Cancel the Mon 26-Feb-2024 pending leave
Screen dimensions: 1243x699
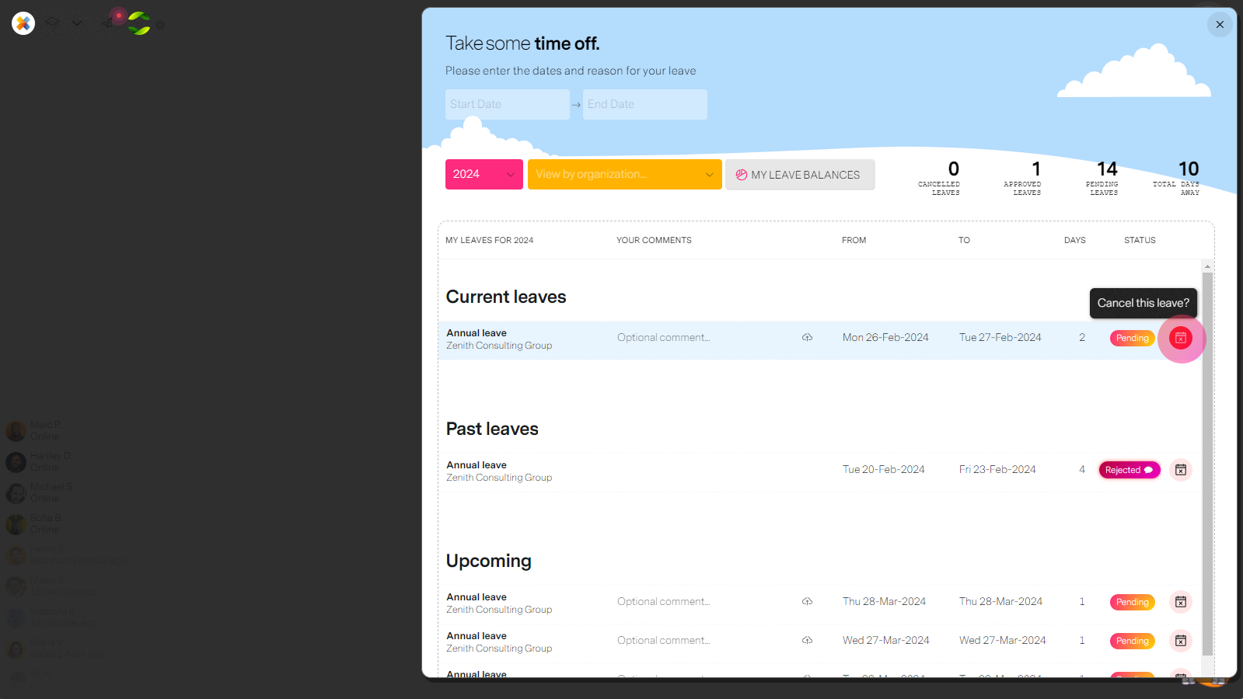tap(1181, 338)
